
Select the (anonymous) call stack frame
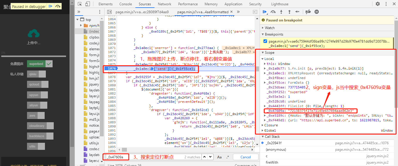tap(327, 150)
